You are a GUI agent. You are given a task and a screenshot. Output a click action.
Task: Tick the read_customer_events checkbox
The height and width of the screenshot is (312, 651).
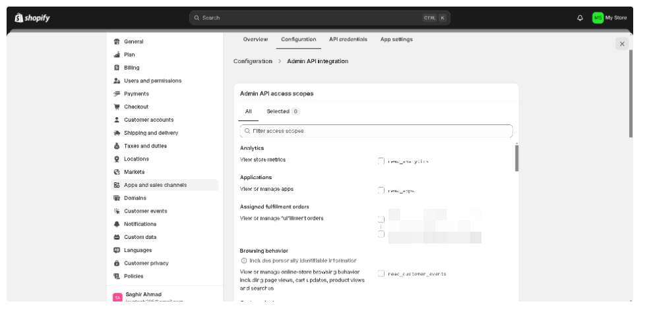[381, 273]
